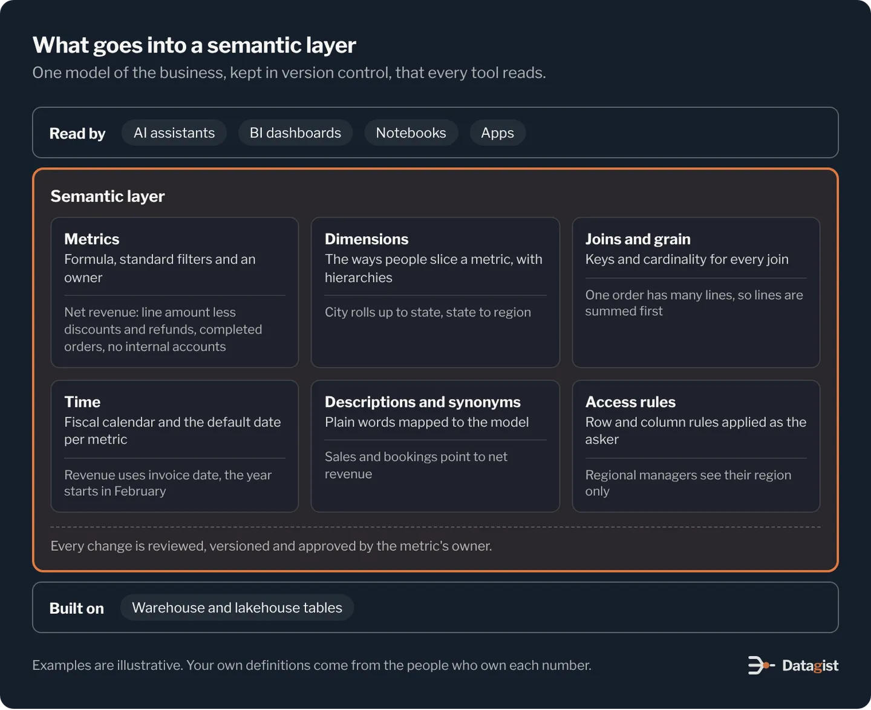Click the 'Semantic layer' heading

[108, 196]
